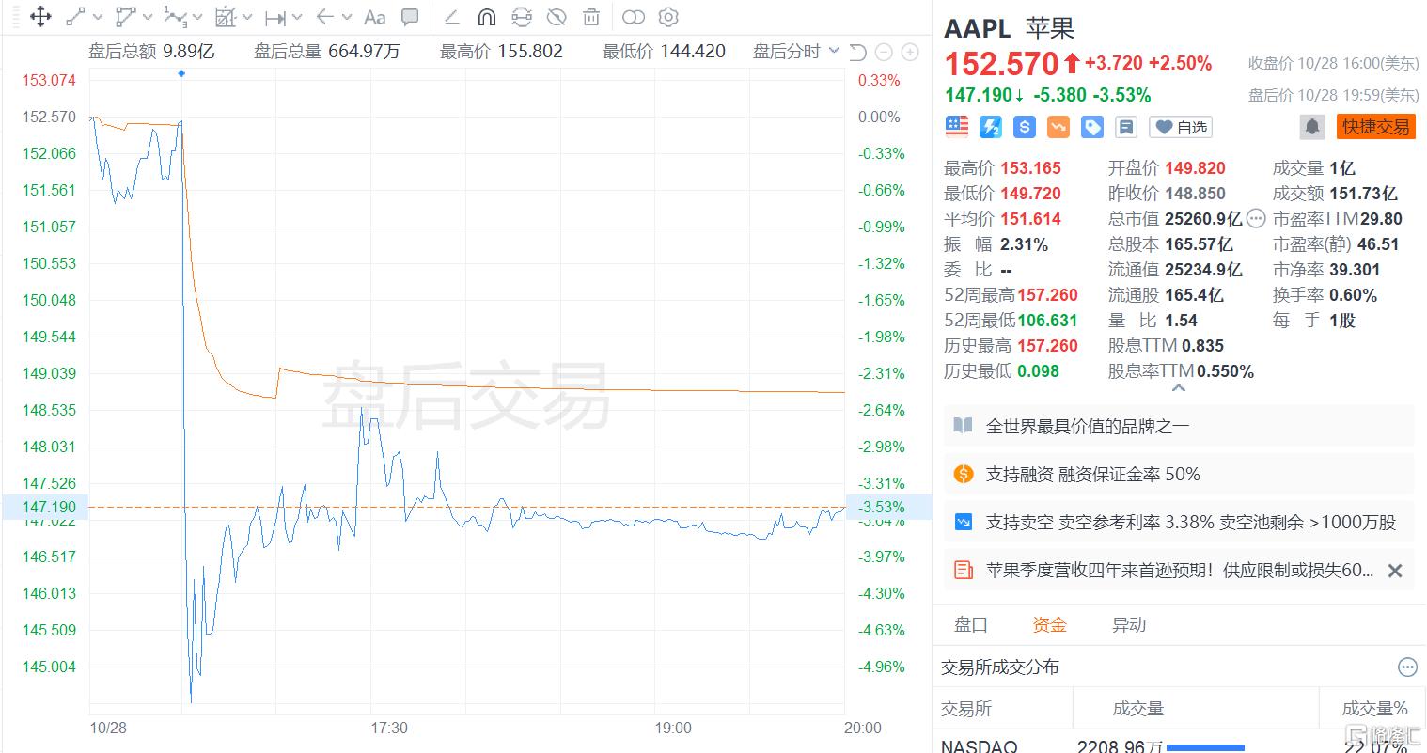Switch to the 异动 tab
This screenshot has height=753, width=1427.
[x=1129, y=624]
